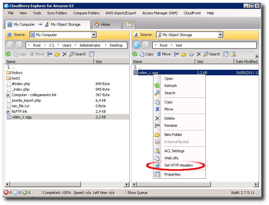Go up one level in left pane
This screenshot has height=205, width=269.
point(10,67)
